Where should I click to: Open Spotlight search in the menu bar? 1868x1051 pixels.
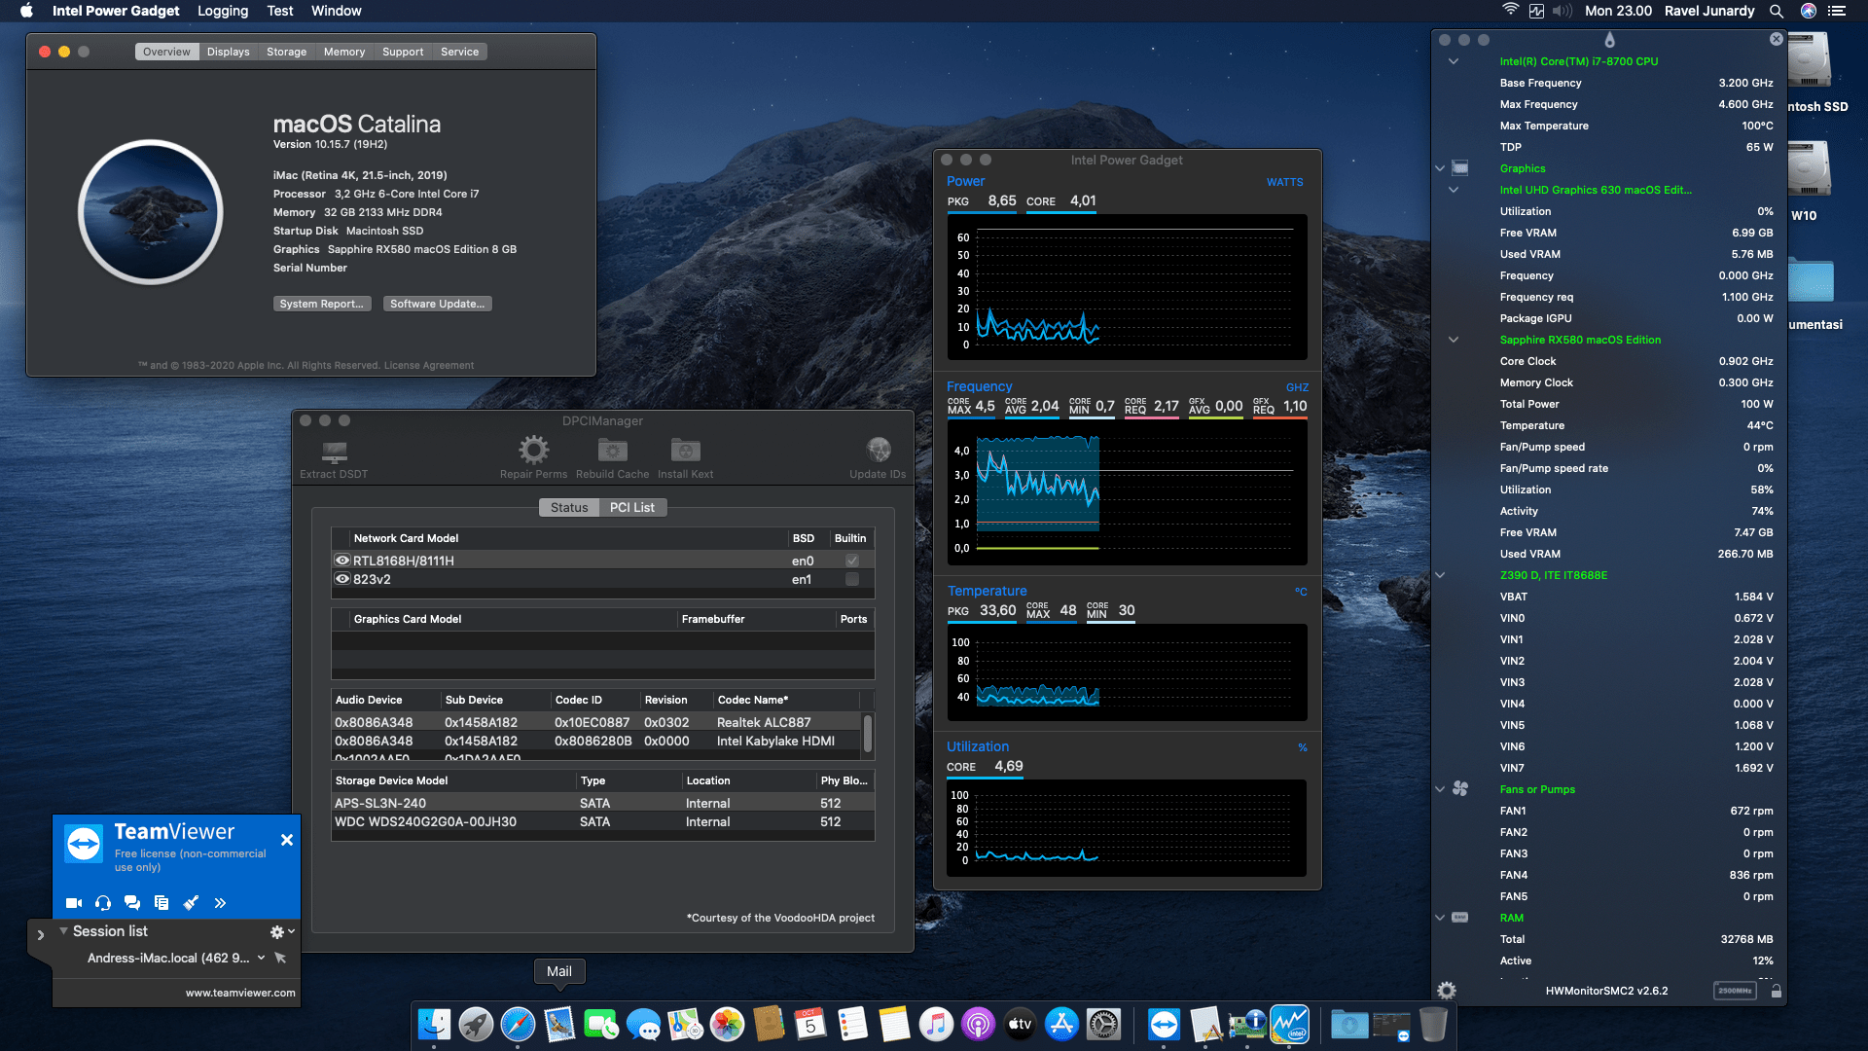tap(1777, 11)
